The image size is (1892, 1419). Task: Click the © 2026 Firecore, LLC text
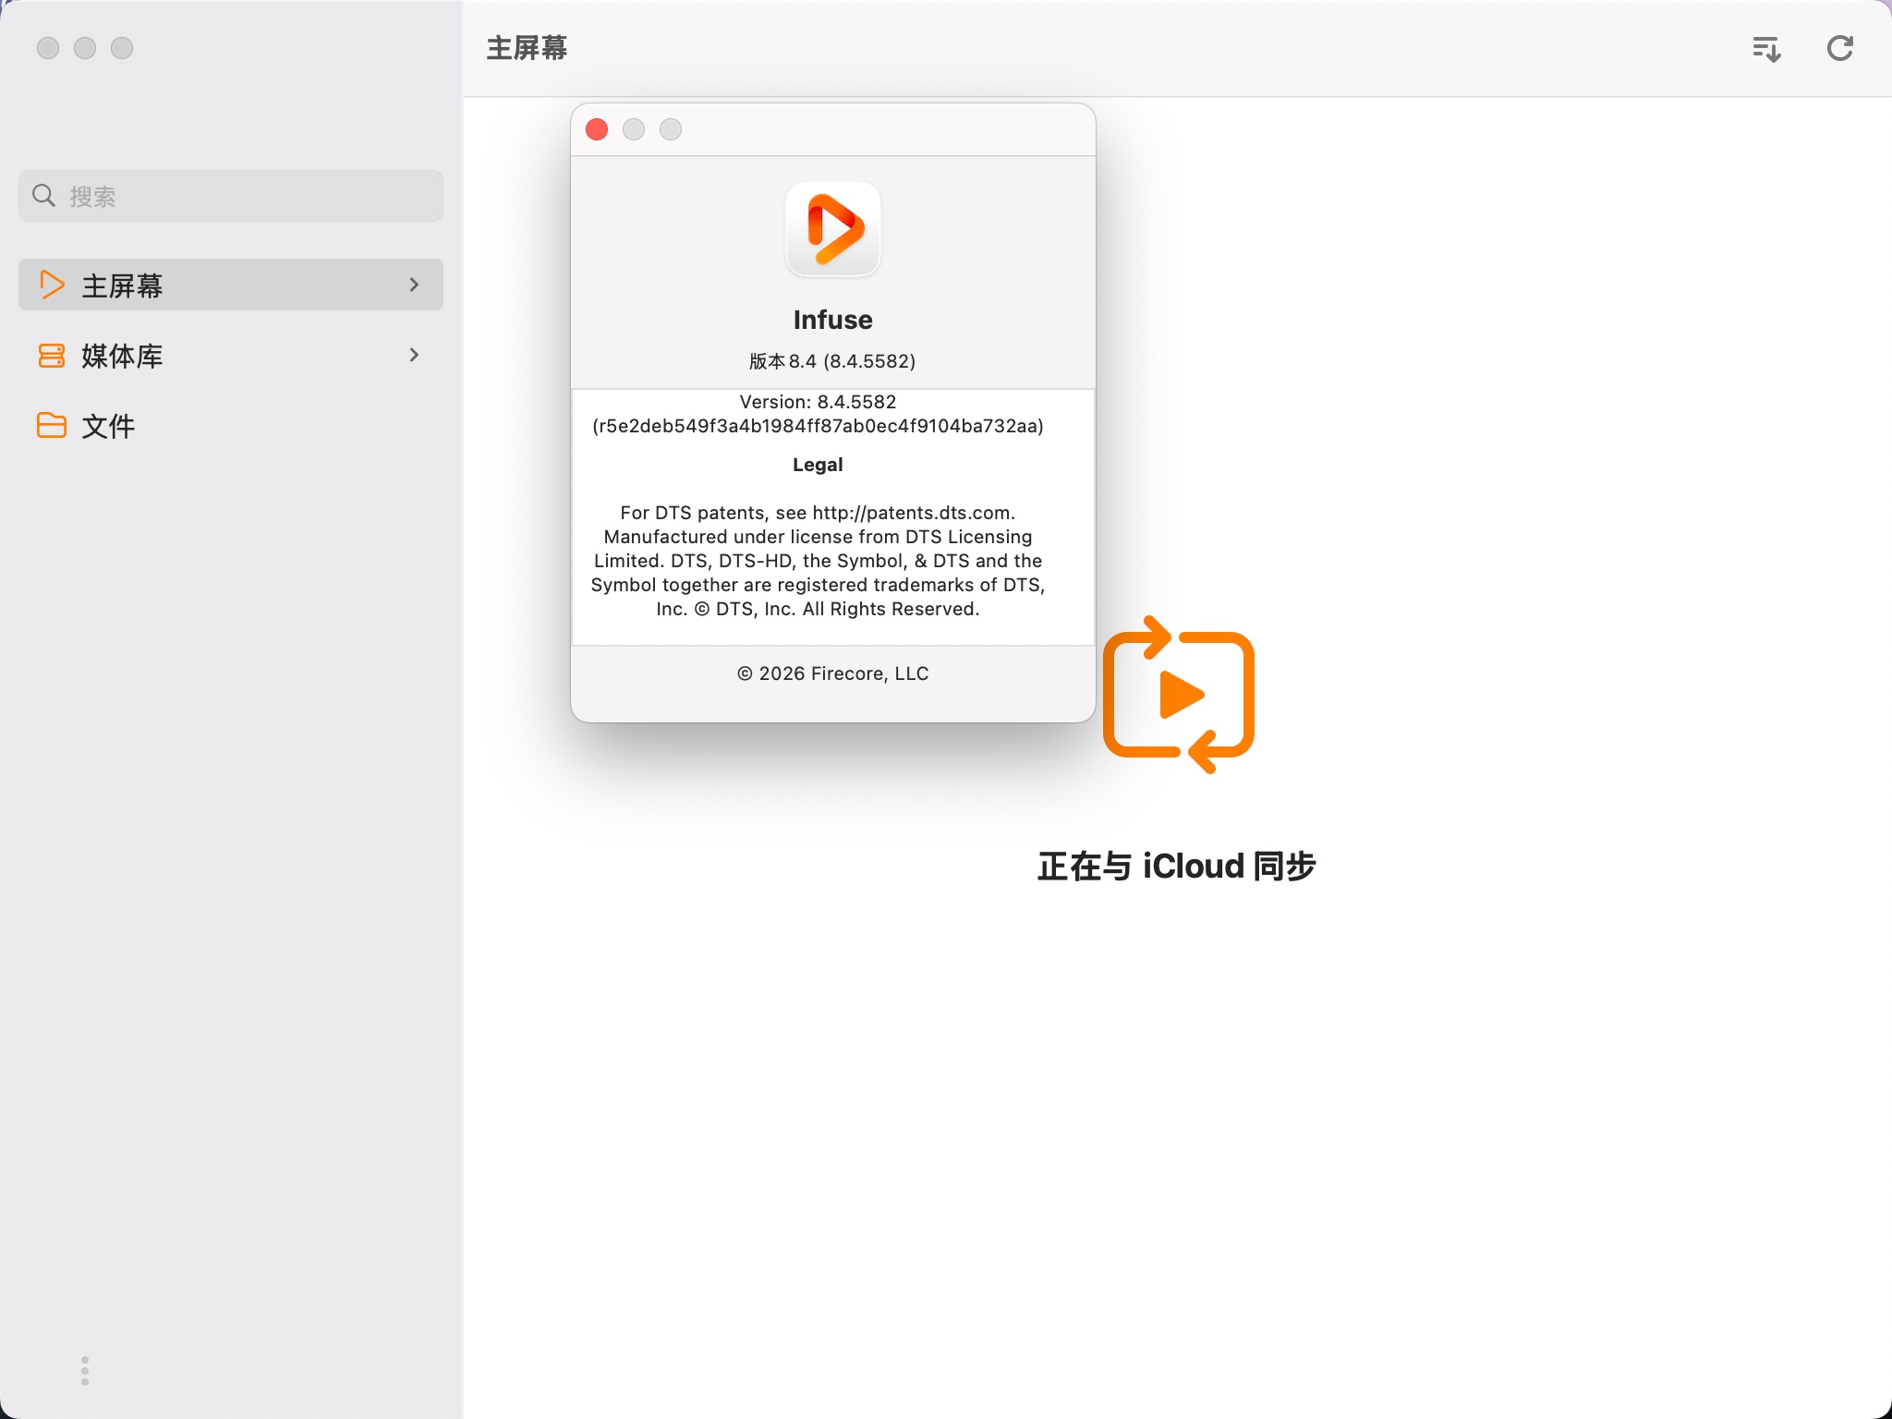832,673
